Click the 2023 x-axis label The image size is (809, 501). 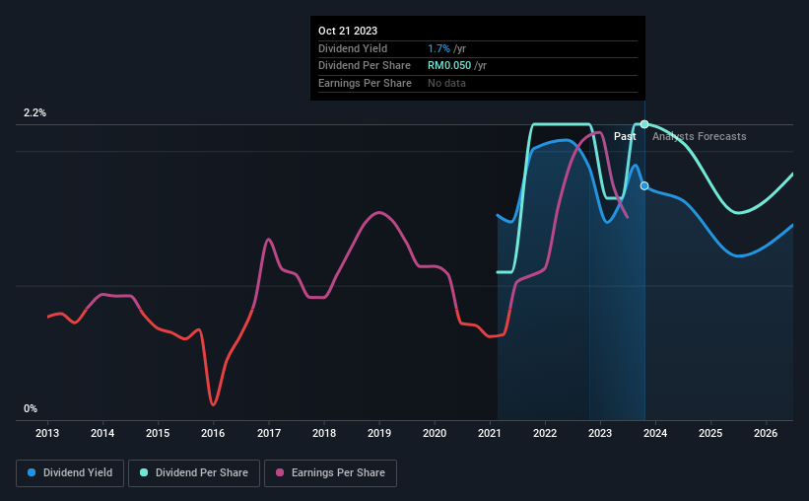600,433
